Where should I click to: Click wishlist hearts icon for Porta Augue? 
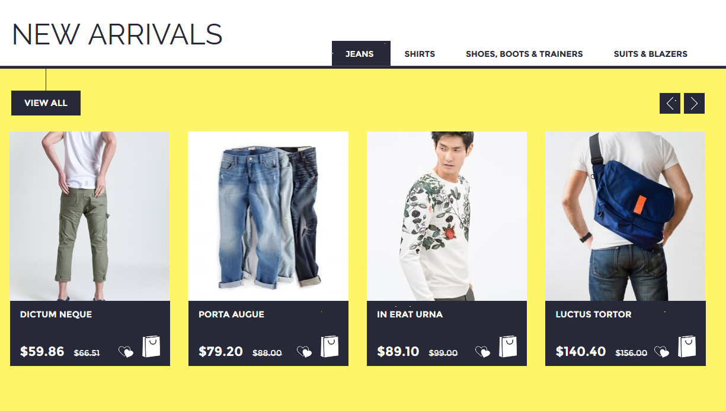304,352
